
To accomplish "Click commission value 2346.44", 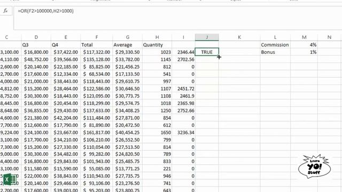I will [183, 52].
